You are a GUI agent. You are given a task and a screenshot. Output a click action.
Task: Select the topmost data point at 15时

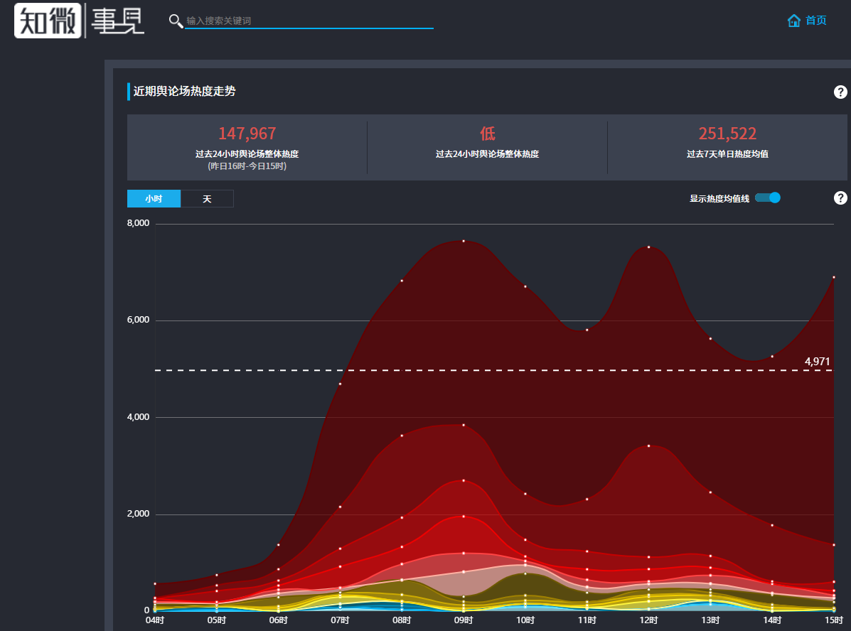(833, 277)
